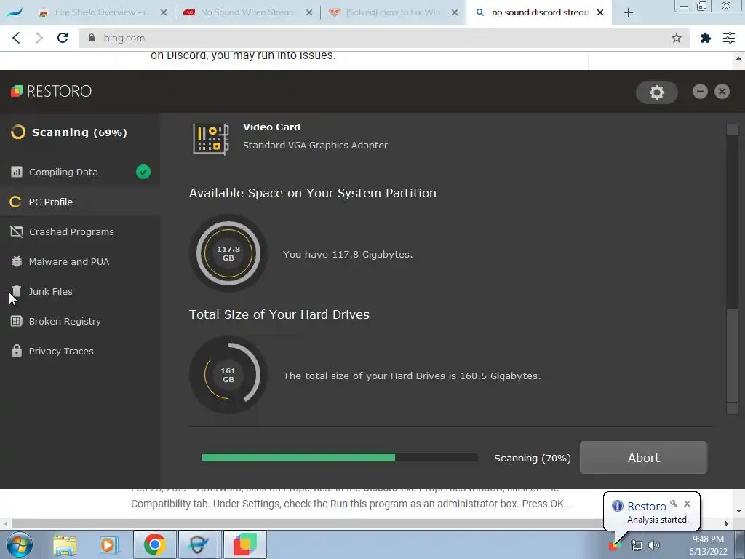Open browser customize menu icon
This screenshot has width=745, height=559.
[x=729, y=38]
